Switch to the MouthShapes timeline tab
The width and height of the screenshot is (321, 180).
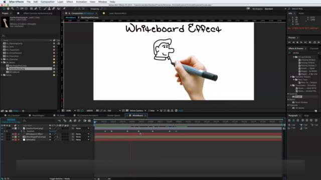tap(38, 115)
